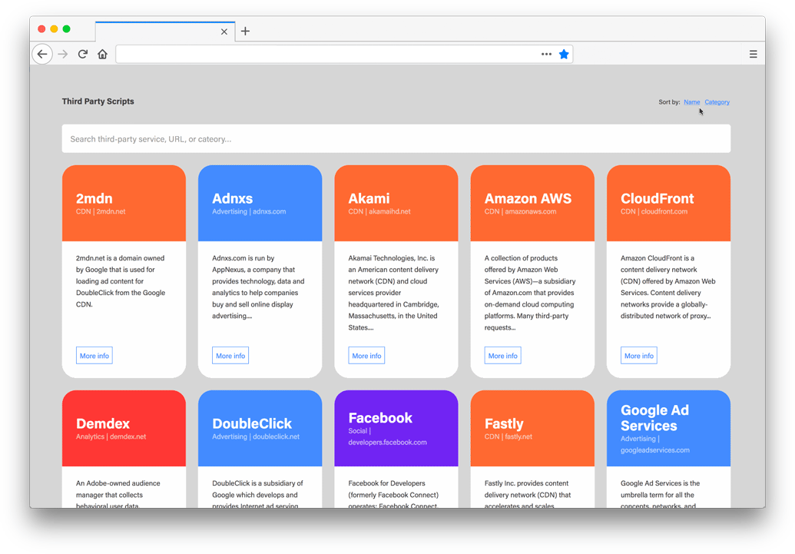This screenshot has width=795, height=554.
Task: Click the Amazon AWS card title
Action: pos(528,198)
